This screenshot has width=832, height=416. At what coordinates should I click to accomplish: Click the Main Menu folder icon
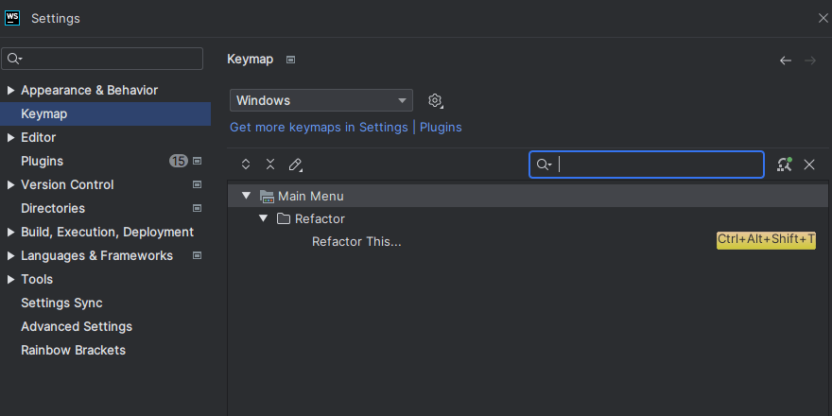267,197
